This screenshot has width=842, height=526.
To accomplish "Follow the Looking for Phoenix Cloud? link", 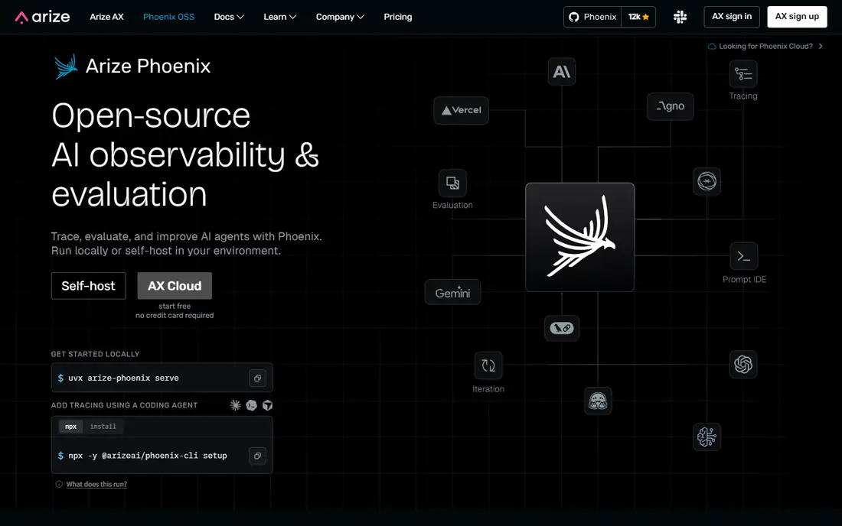I will click(765, 47).
